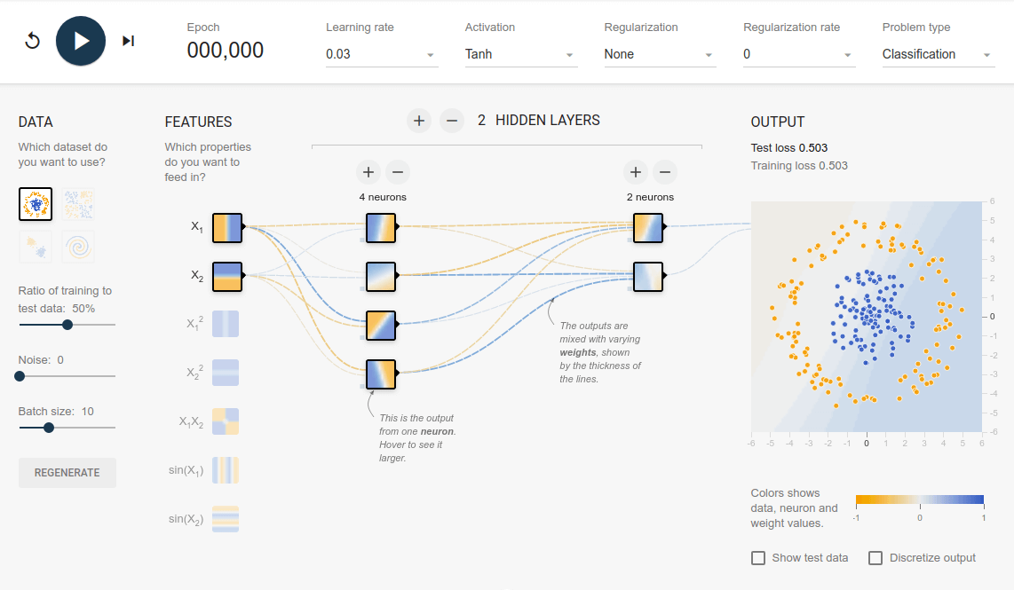Select bottom neuron in second hidden layer
1014x590 pixels.
(648, 277)
